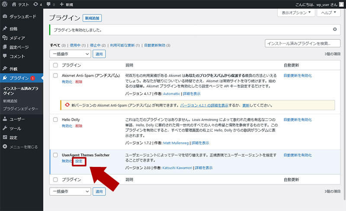Click 更新 link in the Akismet notice
The height and width of the screenshot is (211, 346).
point(246,105)
